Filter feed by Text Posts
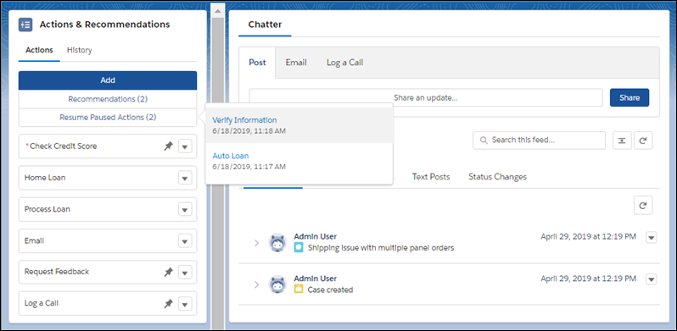Image resolution: width=677 pixels, height=331 pixels. pyautogui.click(x=431, y=177)
